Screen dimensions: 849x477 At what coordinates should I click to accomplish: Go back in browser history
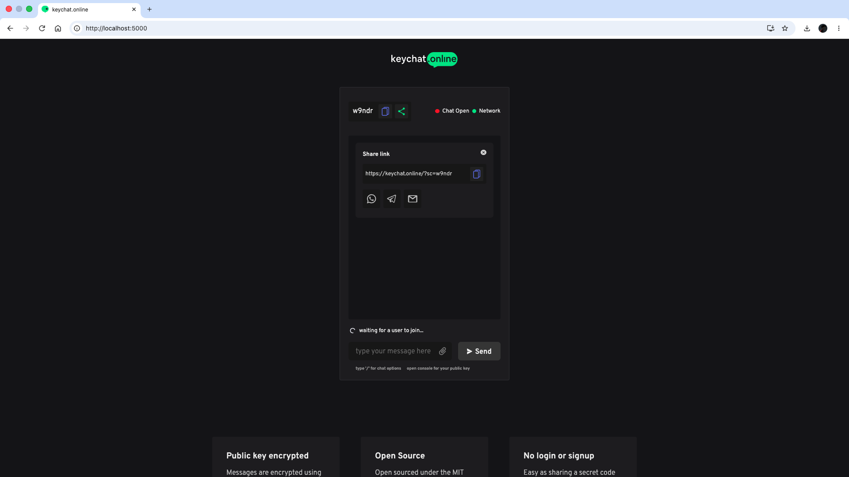(10, 28)
